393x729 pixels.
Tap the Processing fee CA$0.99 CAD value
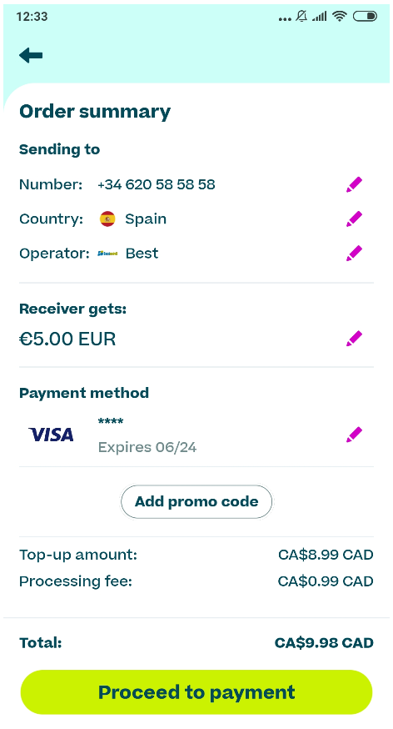point(326,581)
